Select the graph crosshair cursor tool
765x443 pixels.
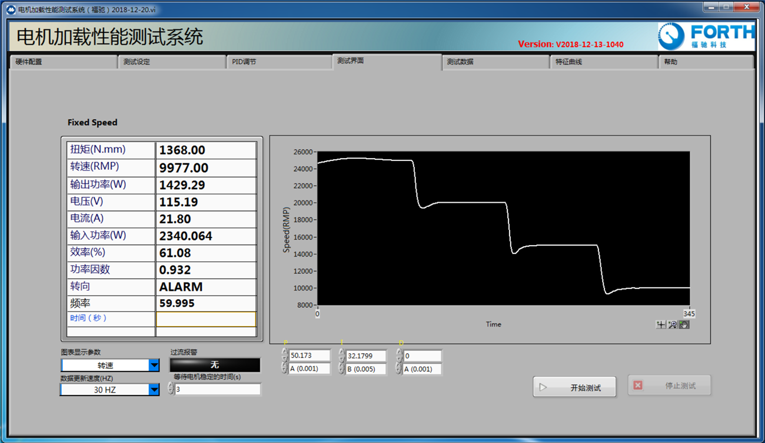(x=661, y=324)
